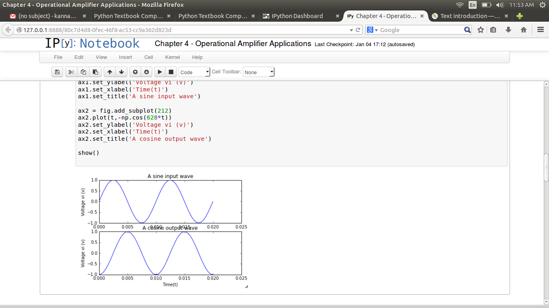Open the search engine selector dropdown
The image size is (549, 308).
(x=372, y=30)
